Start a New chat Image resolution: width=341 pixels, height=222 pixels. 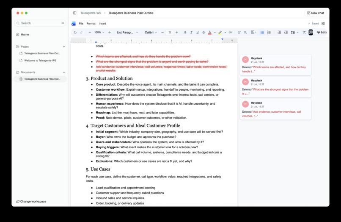[x=315, y=13]
